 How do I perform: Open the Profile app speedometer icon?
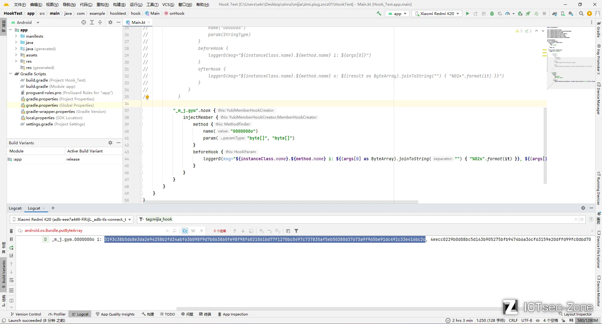508,13
